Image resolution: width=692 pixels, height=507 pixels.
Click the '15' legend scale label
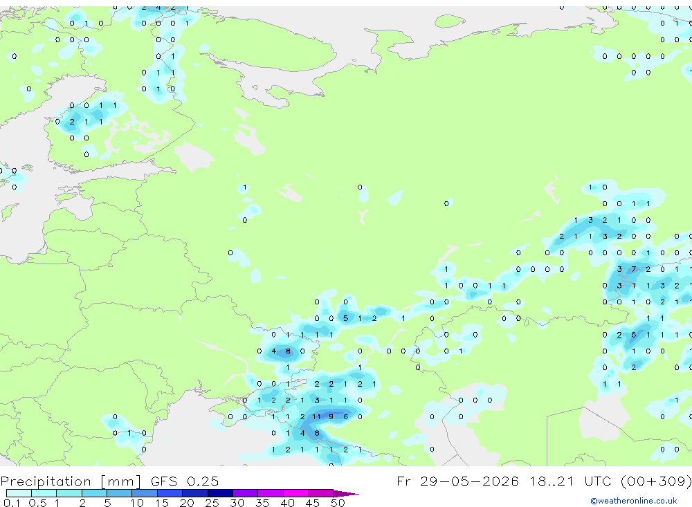[162, 503]
